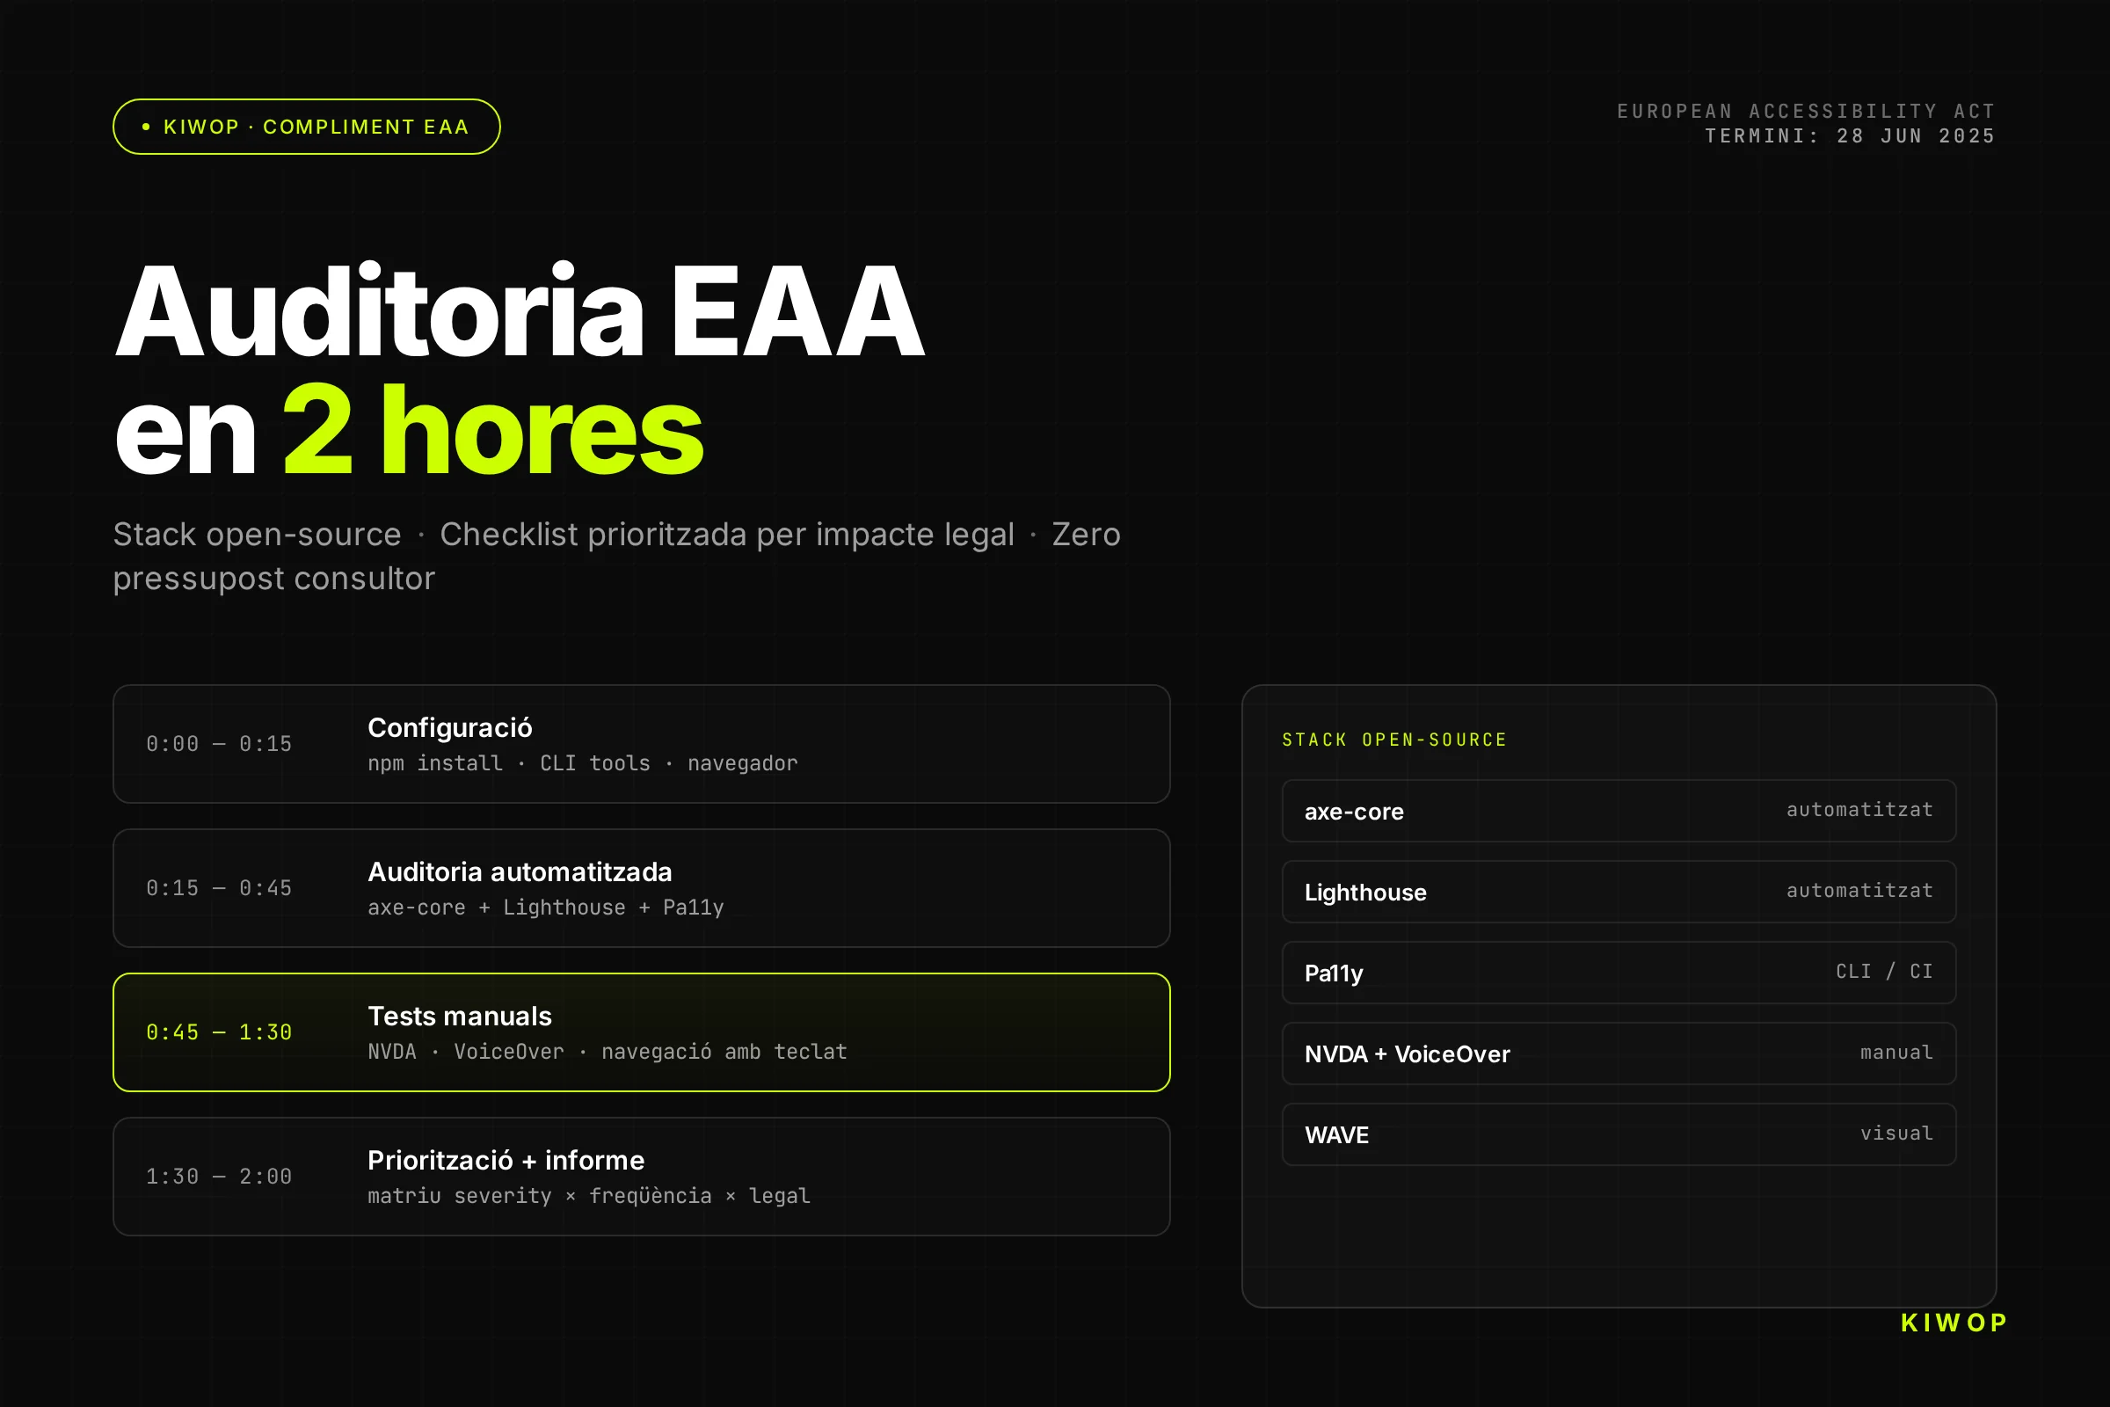Select the Auditoria automatitzada card
2110x1407 pixels.
[x=642, y=888]
